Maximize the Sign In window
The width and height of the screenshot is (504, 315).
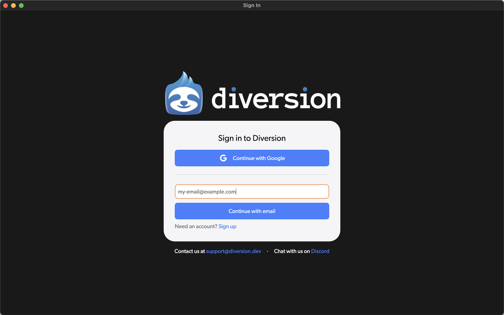(21, 6)
